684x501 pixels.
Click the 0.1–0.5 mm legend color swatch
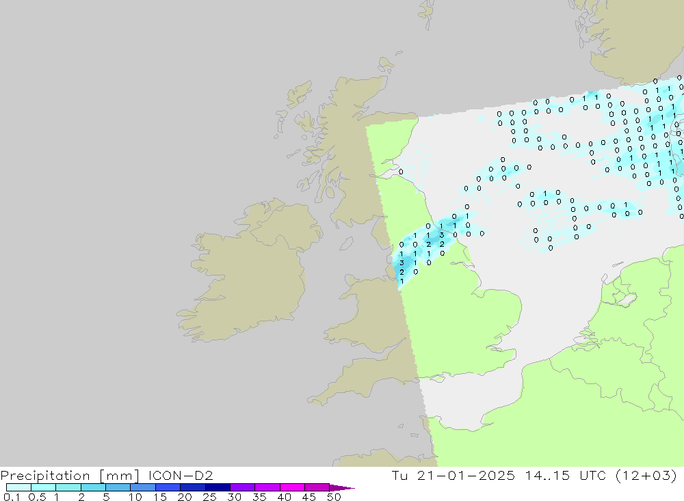pyautogui.click(x=18, y=487)
